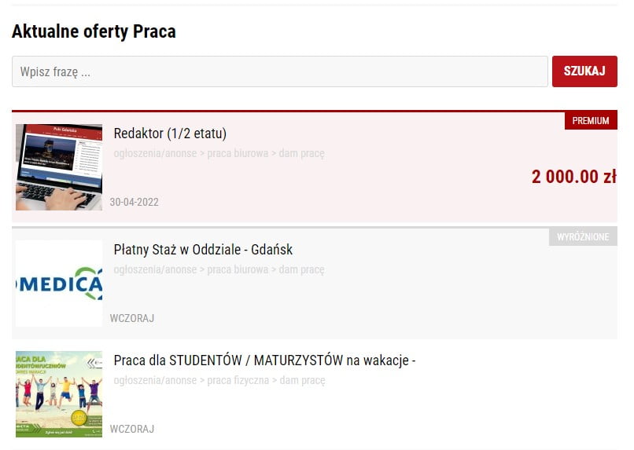Open the 'Redaktor (1/2 etatu)' listing title
This screenshot has height=450, width=634.
point(170,134)
